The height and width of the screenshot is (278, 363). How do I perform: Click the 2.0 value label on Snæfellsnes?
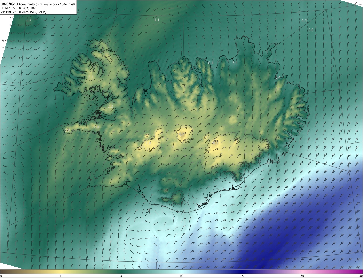click(x=96, y=127)
